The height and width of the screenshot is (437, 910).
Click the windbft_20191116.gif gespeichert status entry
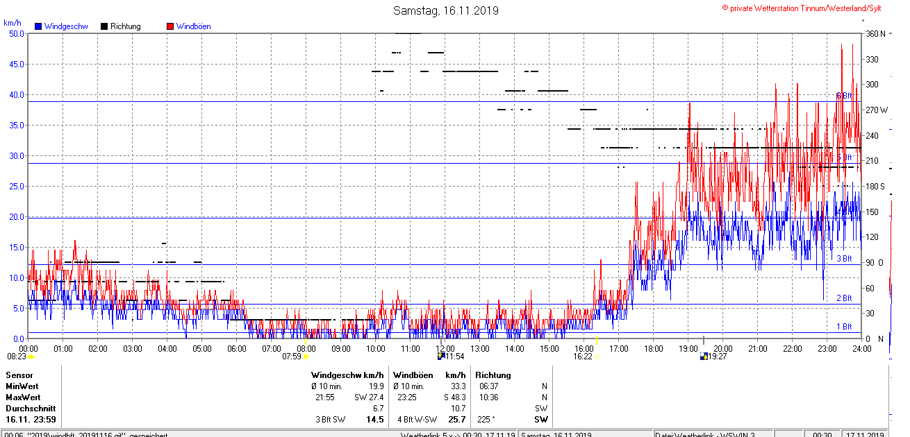pos(86,434)
